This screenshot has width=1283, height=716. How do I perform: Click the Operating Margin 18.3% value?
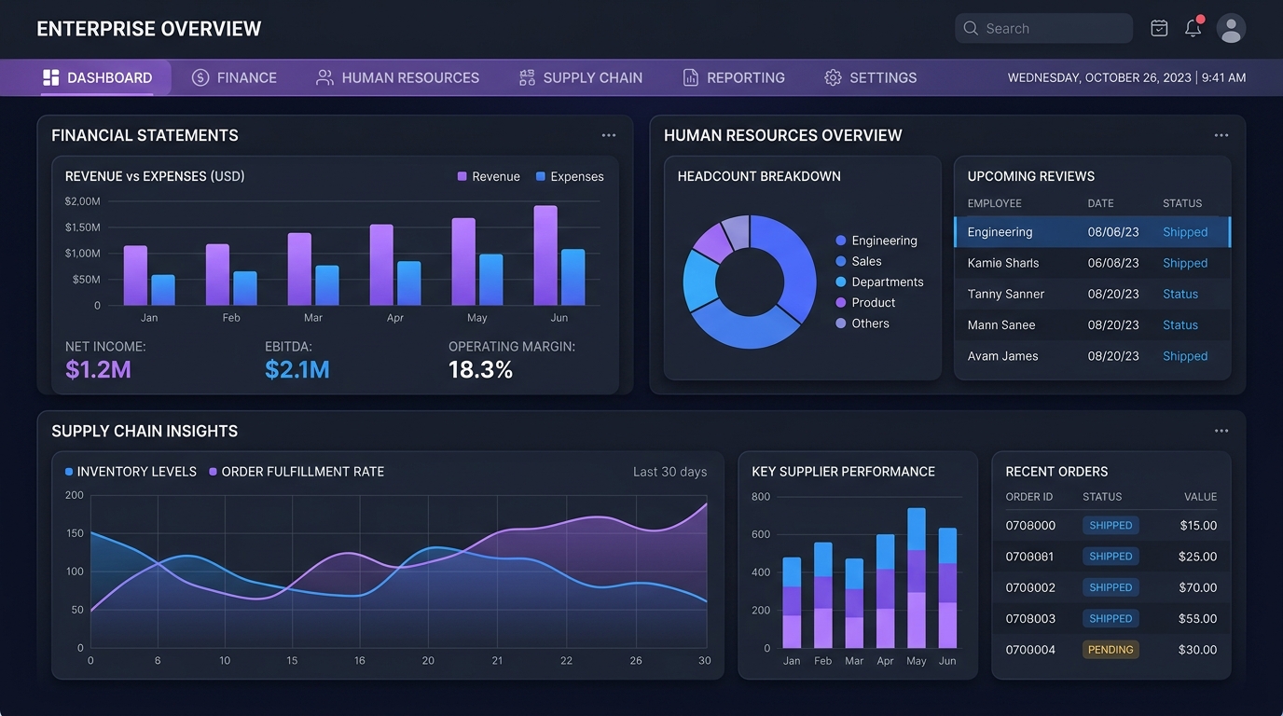[481, 370]
